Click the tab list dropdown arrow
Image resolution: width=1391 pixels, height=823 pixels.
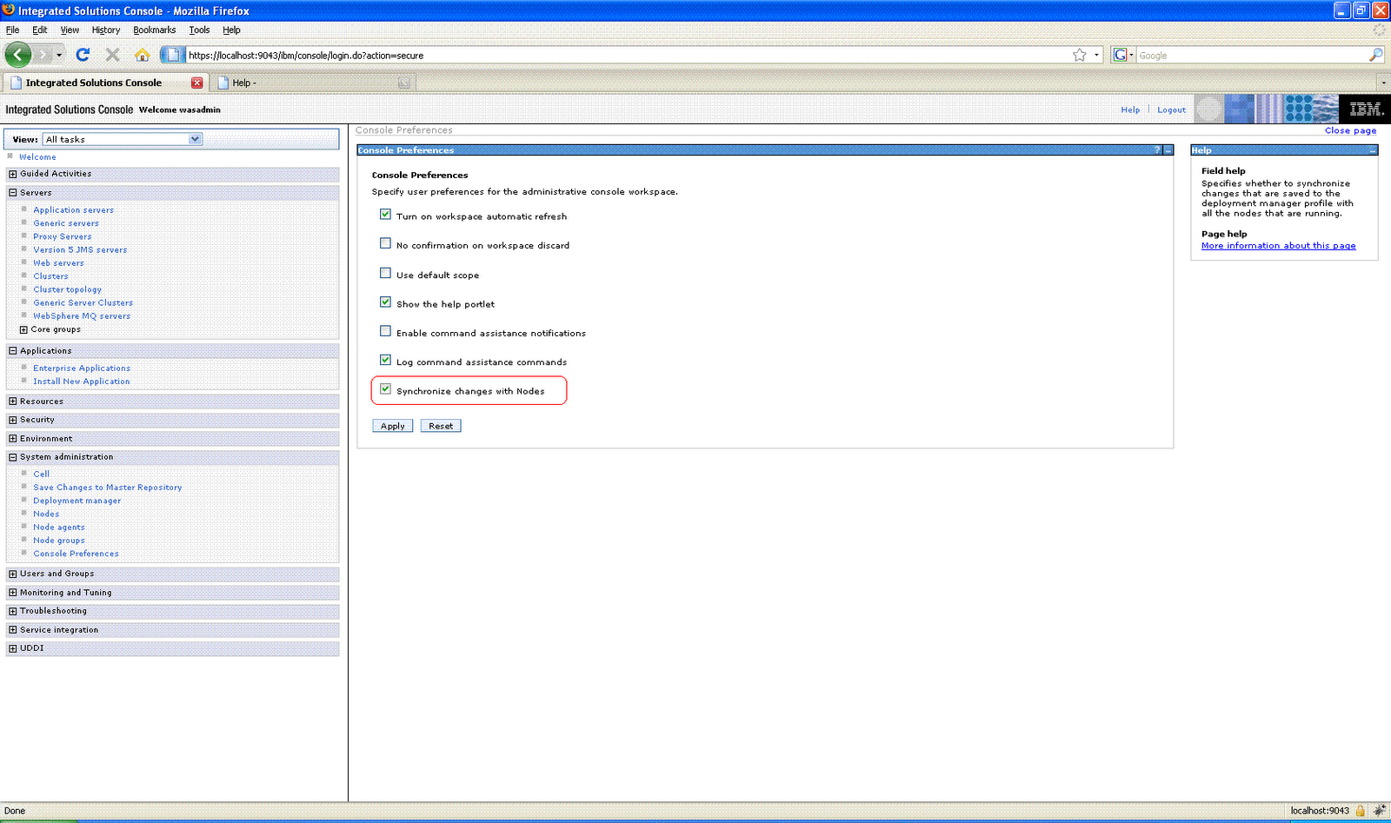click(x=1383, y=83)
